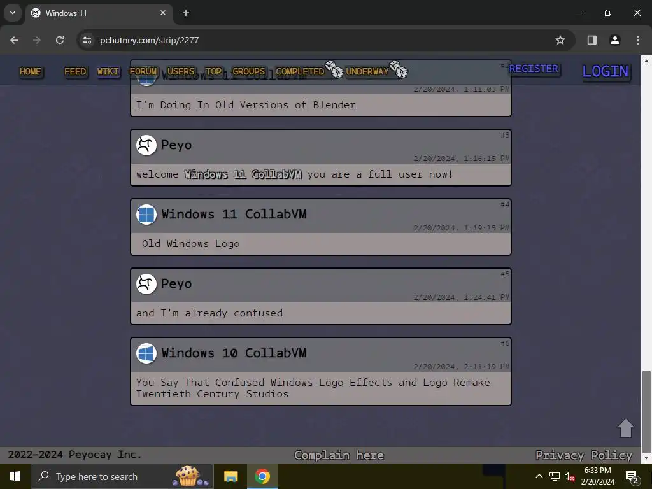Open the FORUM nav item
The image size is (652, 489).
(x=143, y=71)
